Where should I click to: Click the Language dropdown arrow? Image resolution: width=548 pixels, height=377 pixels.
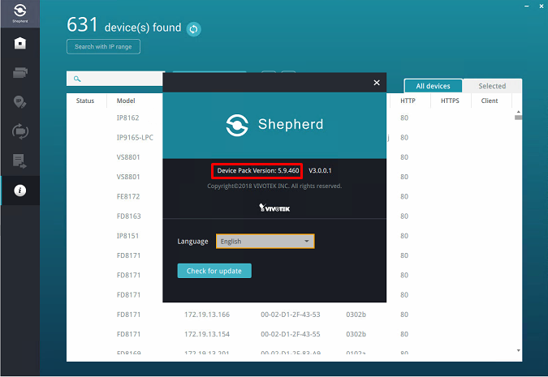pyautogui.click(x=307, y=242)
